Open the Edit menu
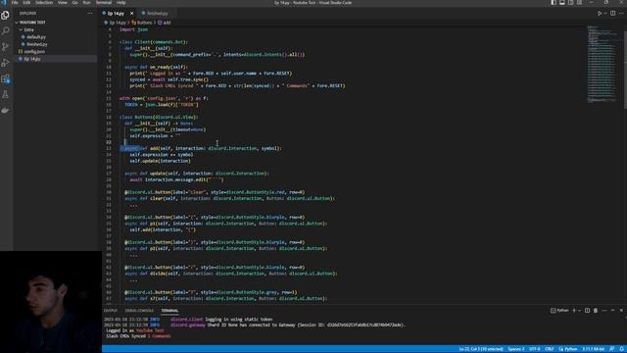Screen dimensions: 627x353 (26, 2)
